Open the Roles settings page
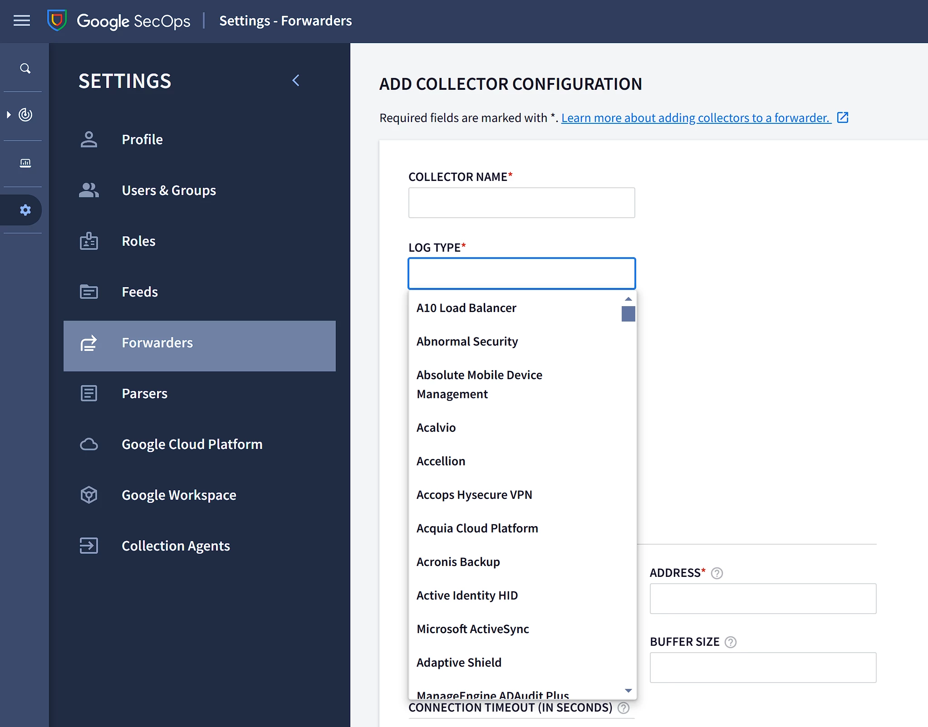The height and width of the screenshot is (727, 928). click(x=200, y=241)
